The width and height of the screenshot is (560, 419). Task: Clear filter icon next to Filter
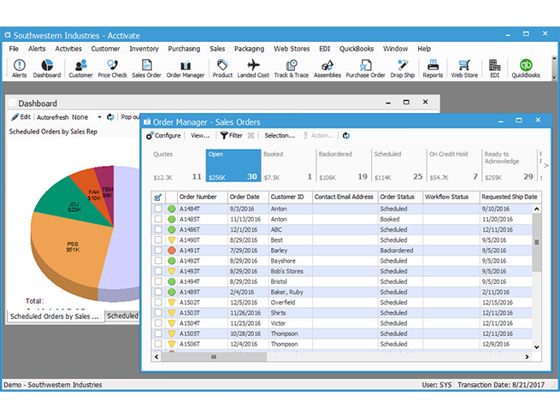tap(251, 136)
